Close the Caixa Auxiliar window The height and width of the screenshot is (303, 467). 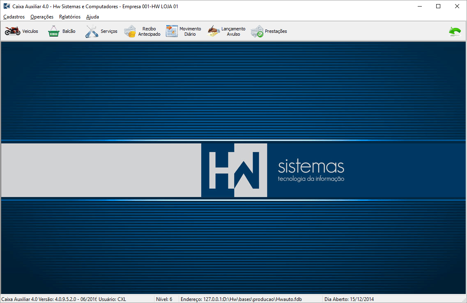[457, 6]
